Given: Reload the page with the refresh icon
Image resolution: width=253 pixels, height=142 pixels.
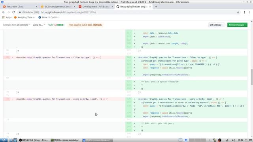Looking at the screenshot, I should coord(13,12).
